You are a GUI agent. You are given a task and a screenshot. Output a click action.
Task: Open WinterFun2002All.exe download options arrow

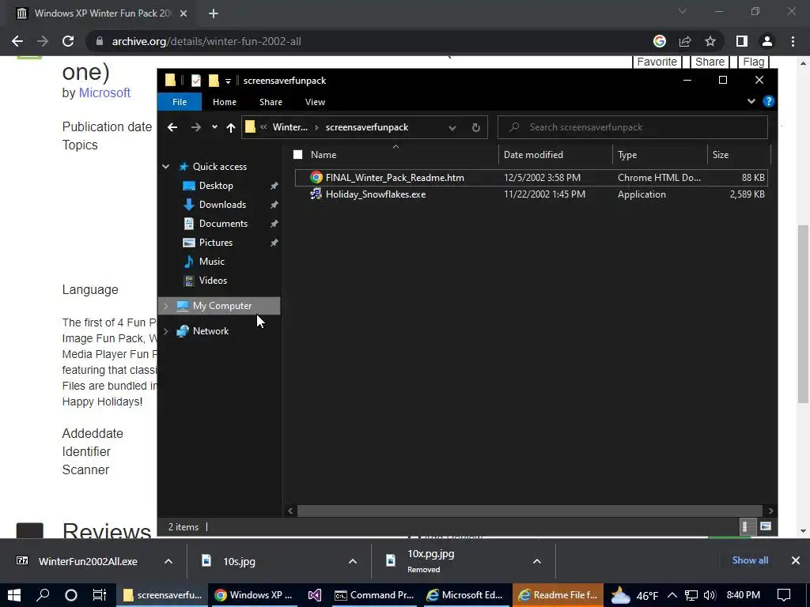(168, 561)
